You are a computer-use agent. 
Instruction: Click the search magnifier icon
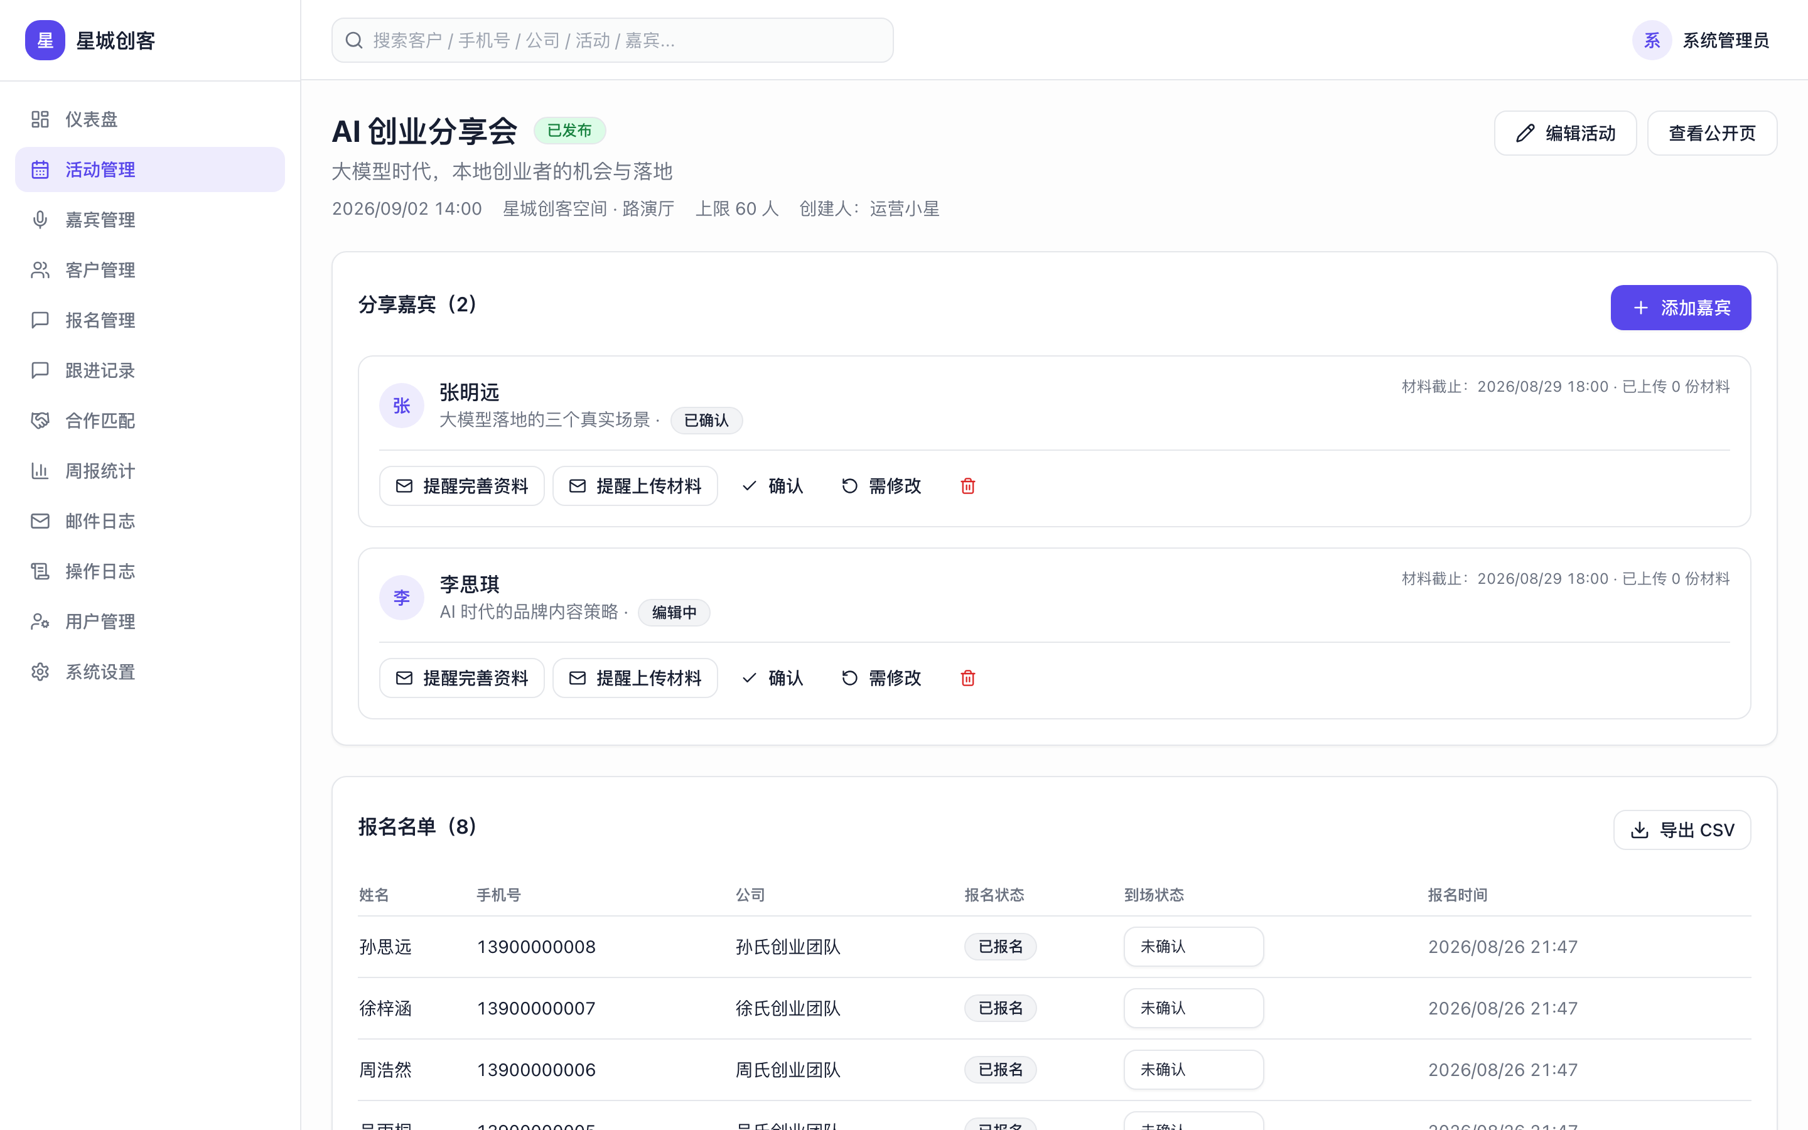click(x=354, y=40)
